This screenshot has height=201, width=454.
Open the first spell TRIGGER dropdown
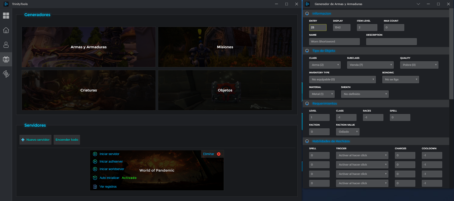(362, 155)
